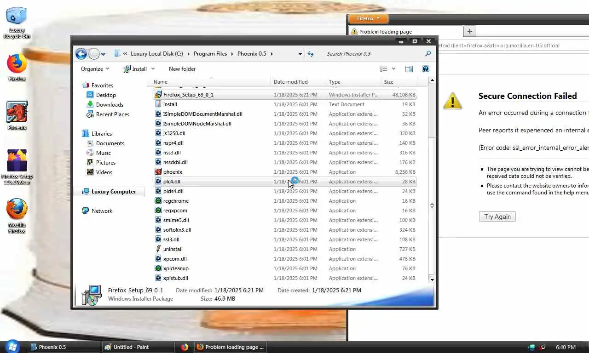The width and height of the screenshot is (589, 353).
Task: Select the Problem loading page tab
Action: point(405,32)
